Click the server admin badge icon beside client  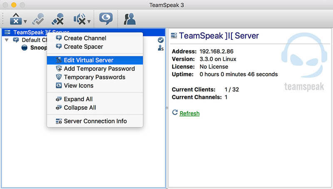click(x=161, y=48)
